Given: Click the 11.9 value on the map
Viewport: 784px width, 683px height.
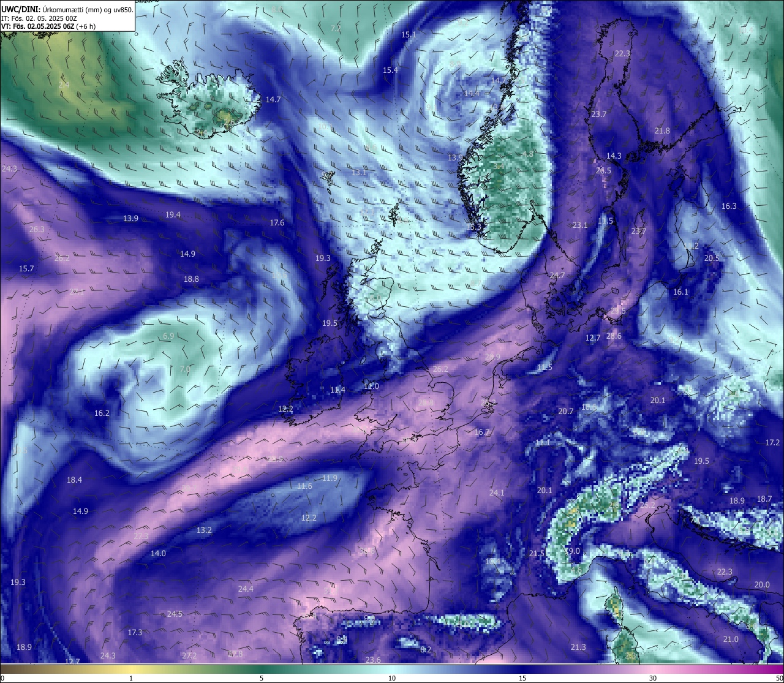Looking at the screenshot, I should [x=330, y=478].
